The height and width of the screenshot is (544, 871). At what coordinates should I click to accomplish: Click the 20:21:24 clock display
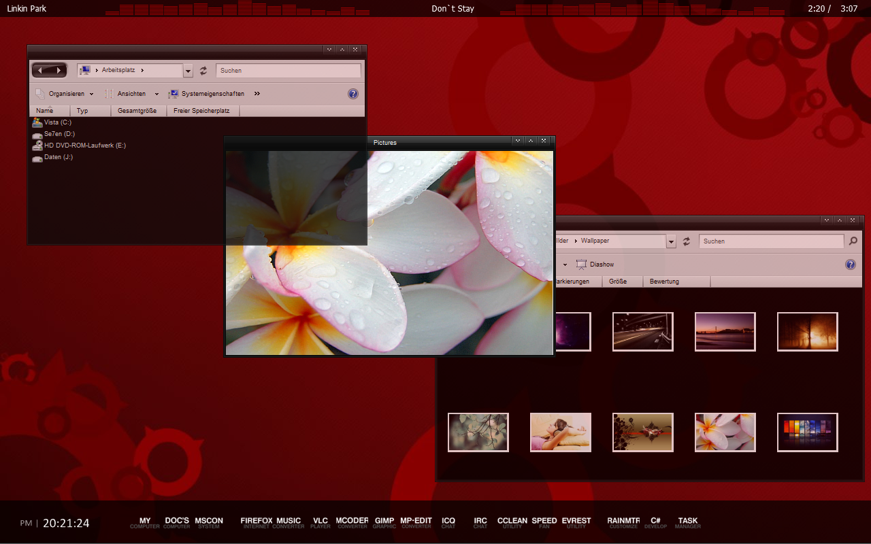pos(66,524)
